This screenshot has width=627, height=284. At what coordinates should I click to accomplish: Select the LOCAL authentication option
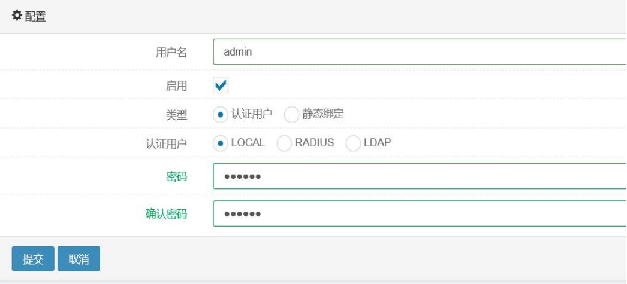(x=221, y=143)
